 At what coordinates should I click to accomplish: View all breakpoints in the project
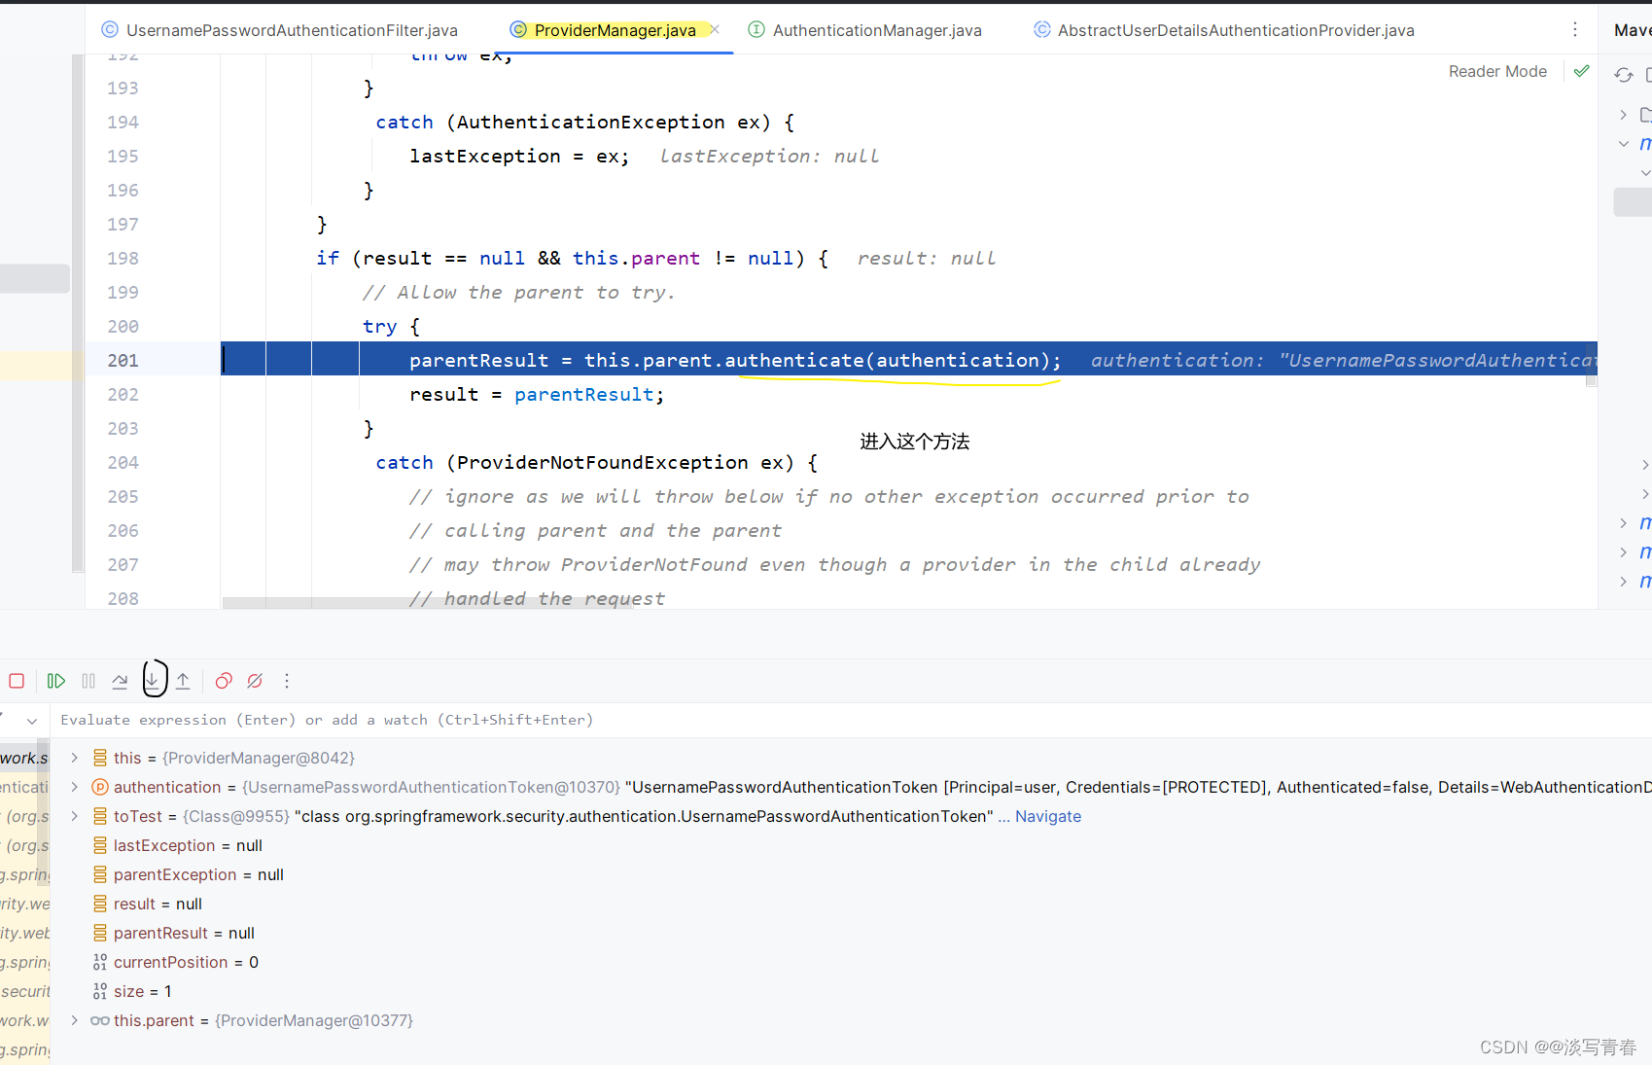223,681
